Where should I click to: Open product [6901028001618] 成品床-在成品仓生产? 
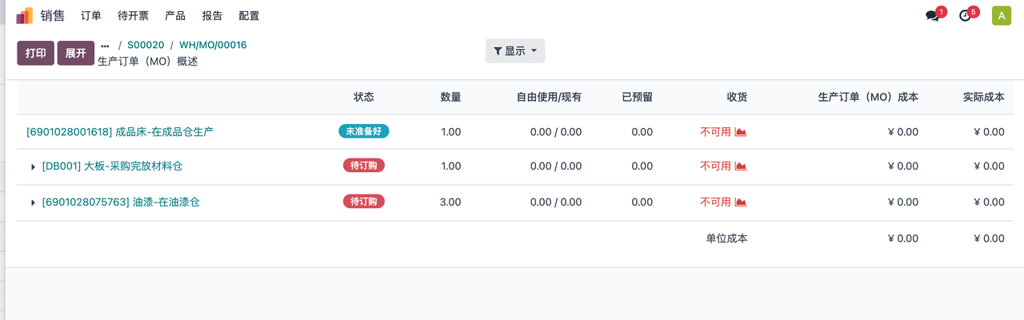(x=120, y=132)
